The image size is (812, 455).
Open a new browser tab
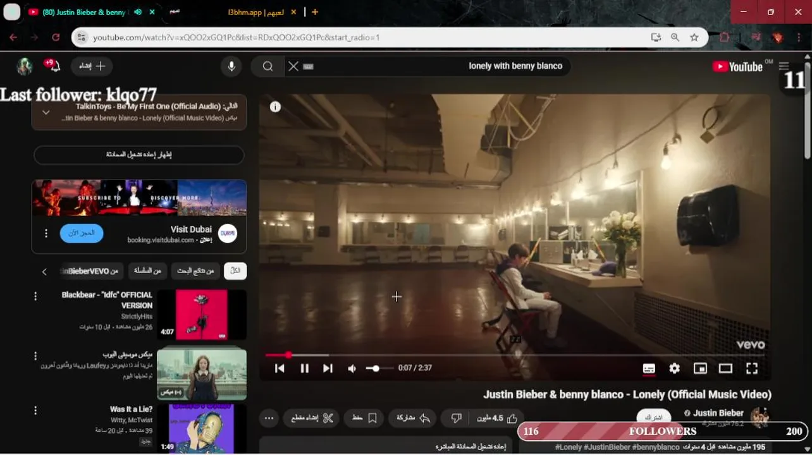pos(315,12)
